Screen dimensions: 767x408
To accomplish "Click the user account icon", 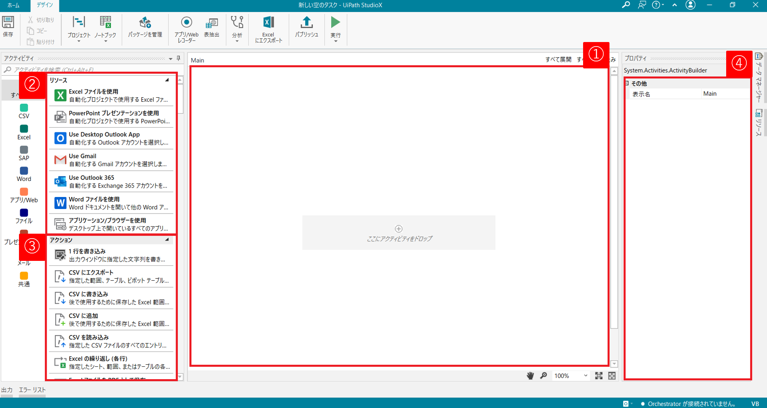I will point(690,5).
